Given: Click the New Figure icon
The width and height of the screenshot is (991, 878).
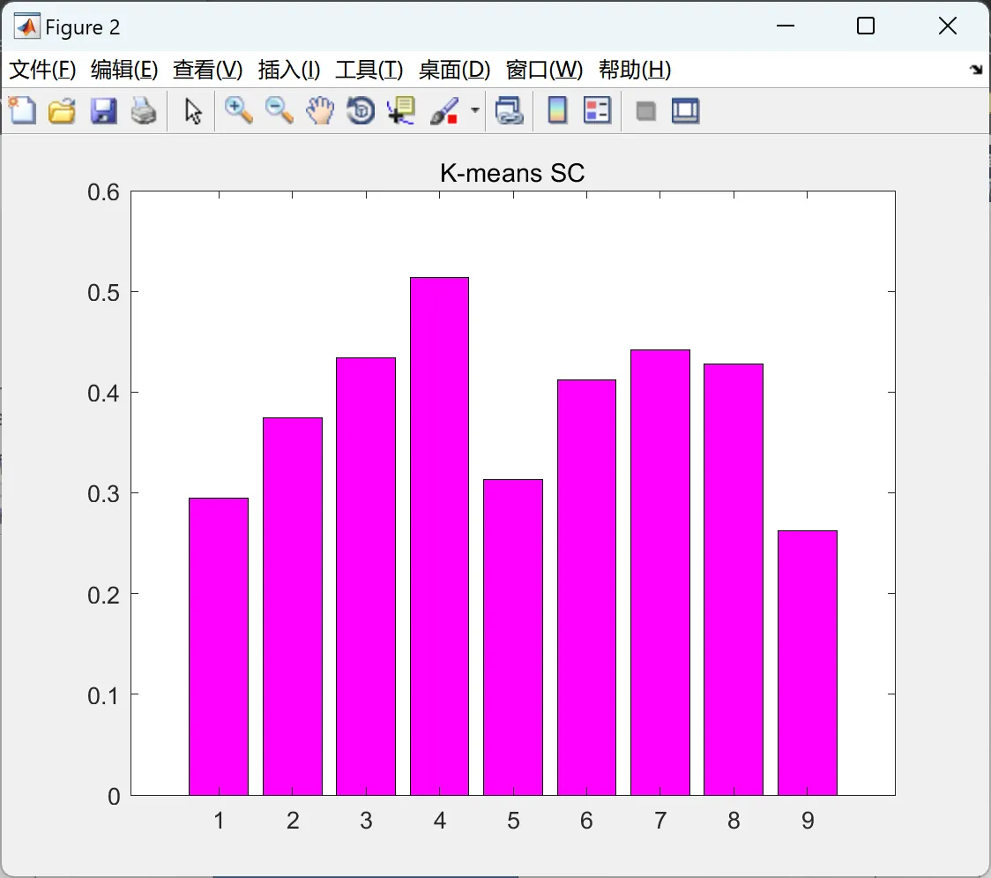Looking at the screenshot, I should point(22,110).
